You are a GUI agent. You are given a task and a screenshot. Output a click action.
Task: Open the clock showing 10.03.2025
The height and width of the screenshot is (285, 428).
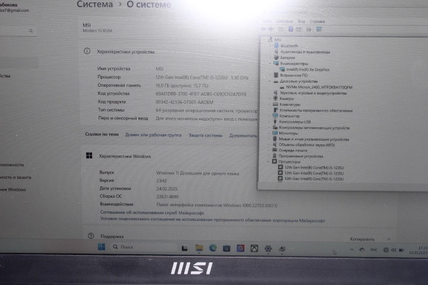(418, 251)
